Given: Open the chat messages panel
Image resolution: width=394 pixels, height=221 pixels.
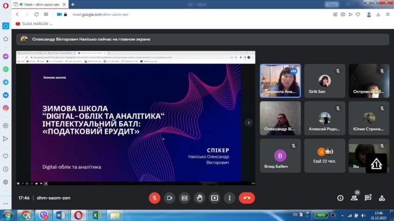Looking at the screenshot, I should tap(368, 198).
